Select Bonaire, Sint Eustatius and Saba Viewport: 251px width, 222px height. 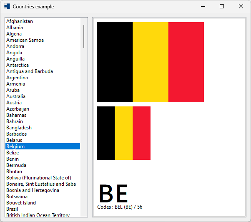pos(41,184)
